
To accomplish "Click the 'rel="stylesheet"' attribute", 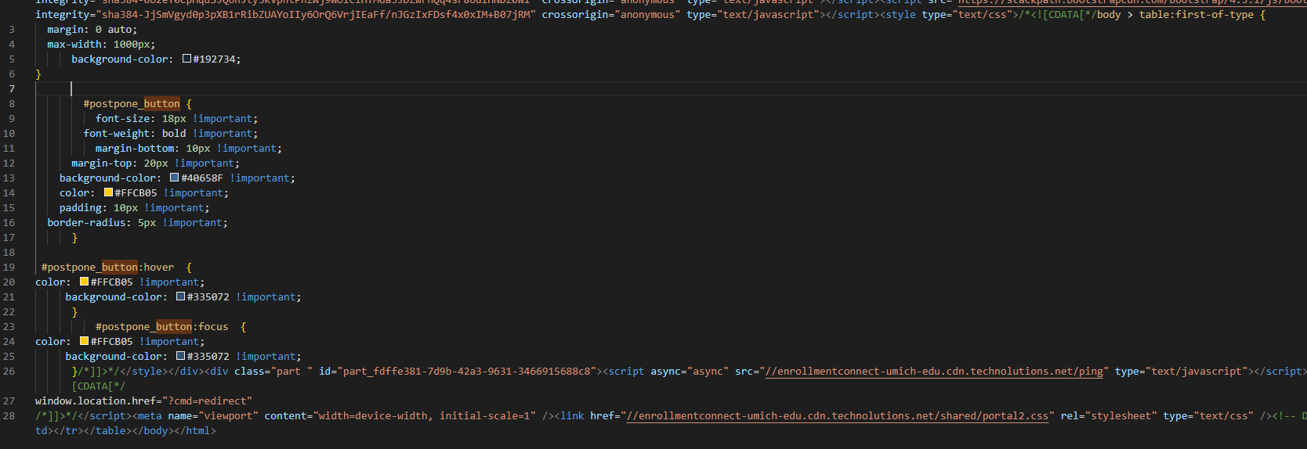I will click(x=1109, y=415).
